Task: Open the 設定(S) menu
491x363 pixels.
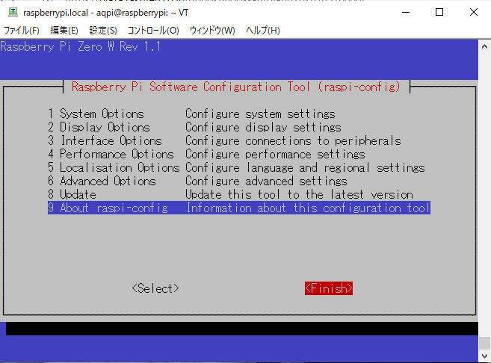Action: (103, 31)
